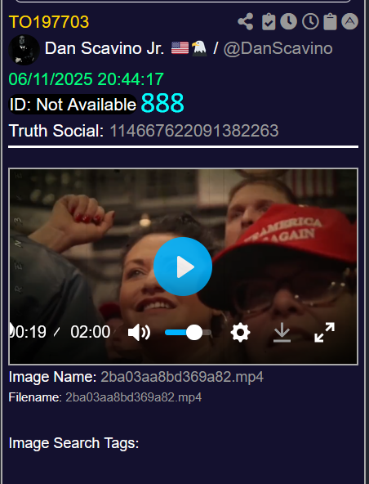The height and width of the screenshot is (484, 369).
Task: Click Image Name 2ba03aa8bd369a82.mp4
Action: pos(182,377)
